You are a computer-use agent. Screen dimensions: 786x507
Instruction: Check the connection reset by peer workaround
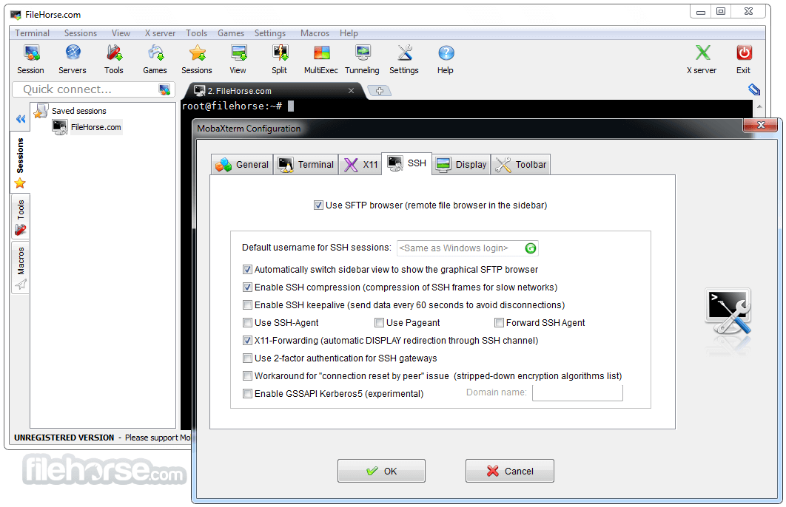pyautogui.click(x=247, y=376)
